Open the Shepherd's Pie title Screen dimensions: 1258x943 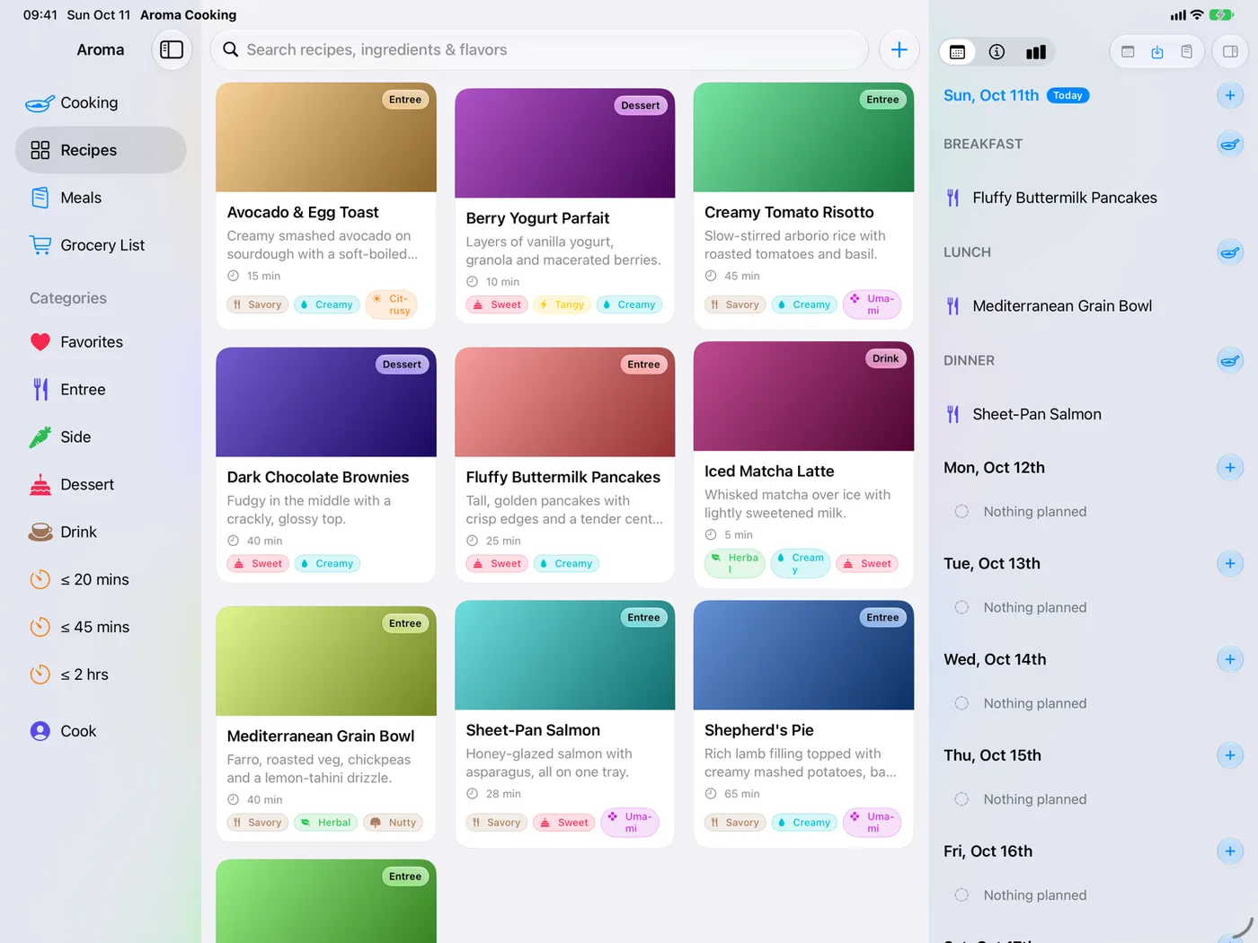tap(759, 731)
